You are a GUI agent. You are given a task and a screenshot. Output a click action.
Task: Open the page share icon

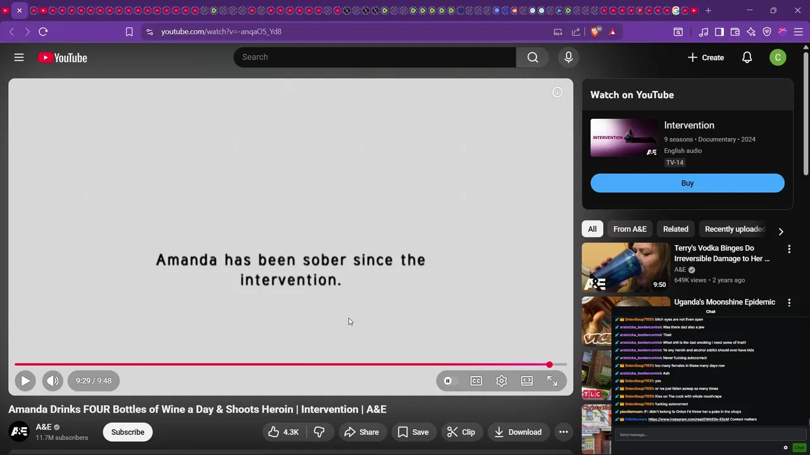coord(576,32)
